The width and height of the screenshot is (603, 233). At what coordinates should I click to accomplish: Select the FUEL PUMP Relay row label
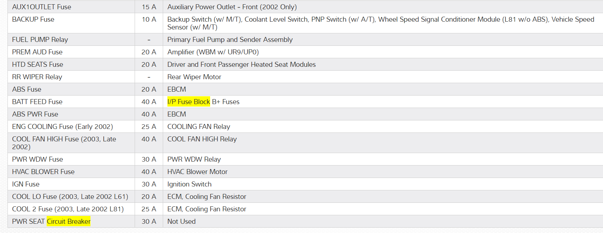click(40, 40)
